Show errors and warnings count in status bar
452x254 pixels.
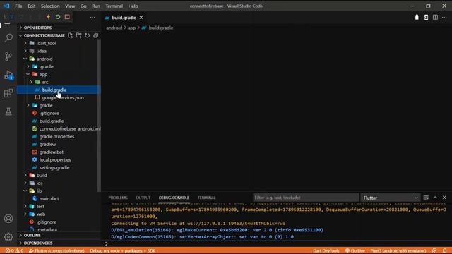coord(14,251)
